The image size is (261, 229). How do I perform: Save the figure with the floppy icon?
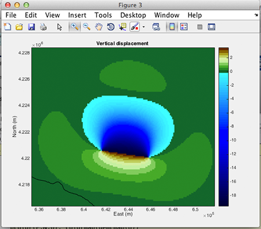(31, 27)
